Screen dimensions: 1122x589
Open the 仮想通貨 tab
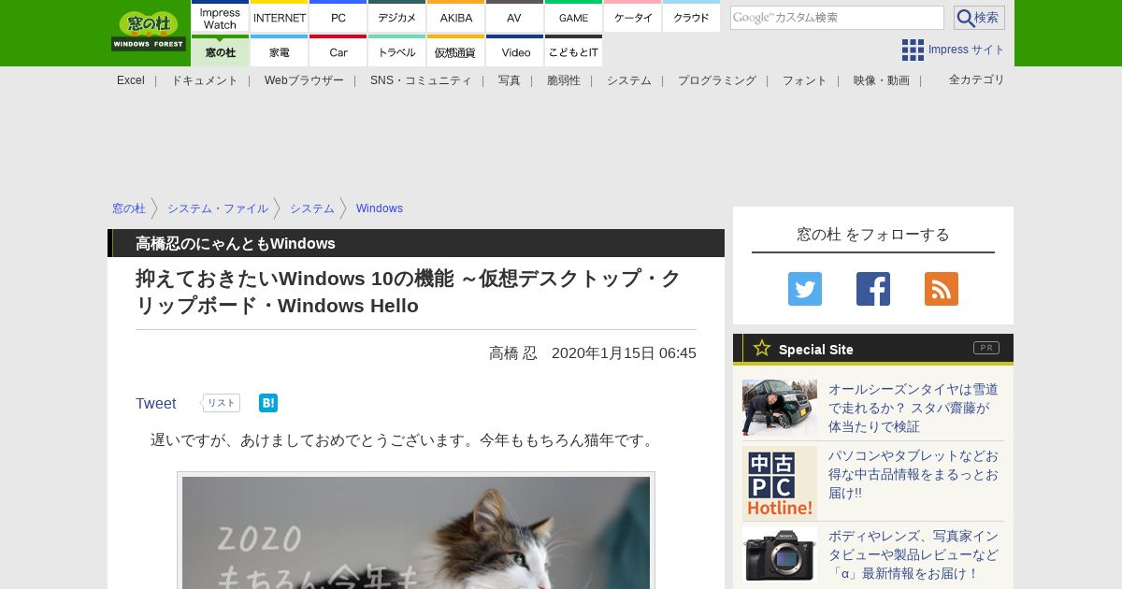[455, 50]
